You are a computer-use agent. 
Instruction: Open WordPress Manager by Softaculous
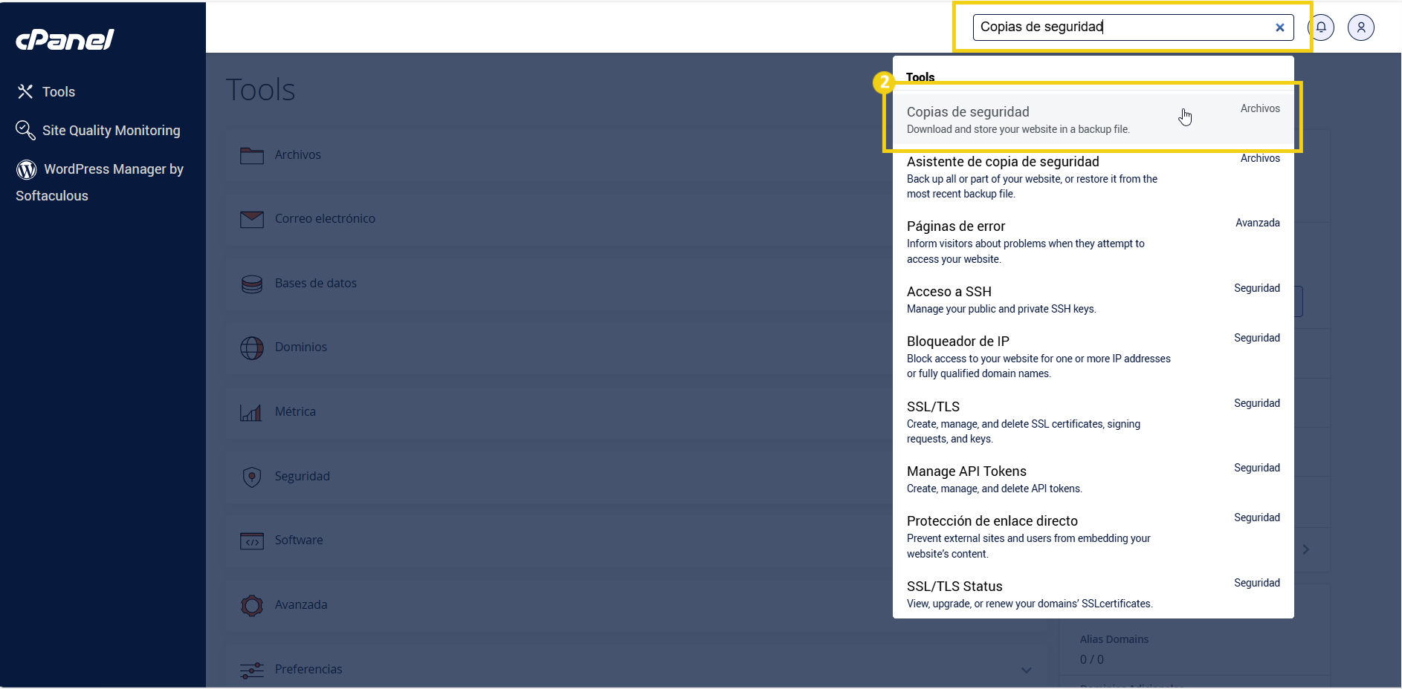pos(100,182)
